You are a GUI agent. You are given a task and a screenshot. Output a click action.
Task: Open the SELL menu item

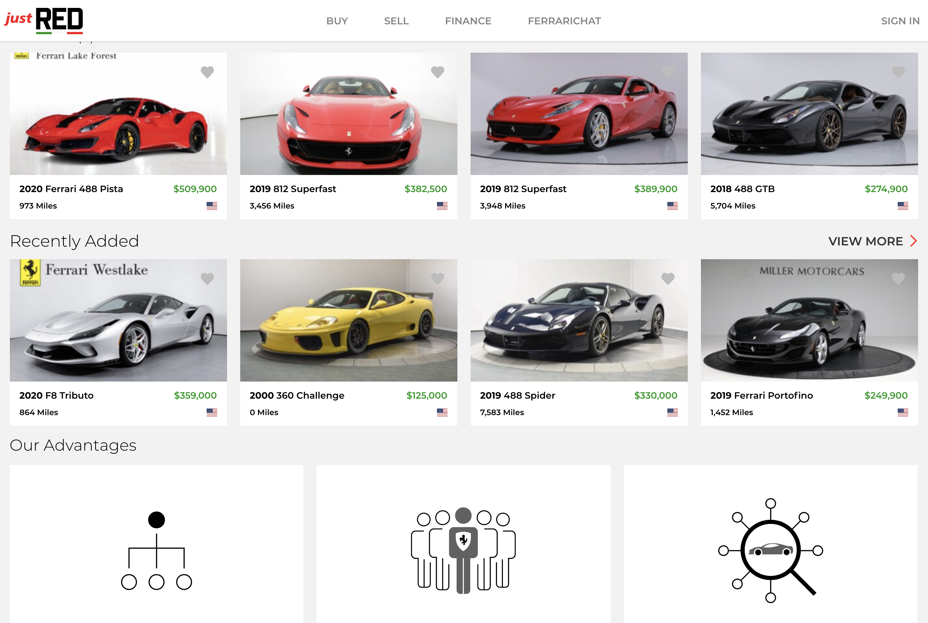[x=396, y=21]
